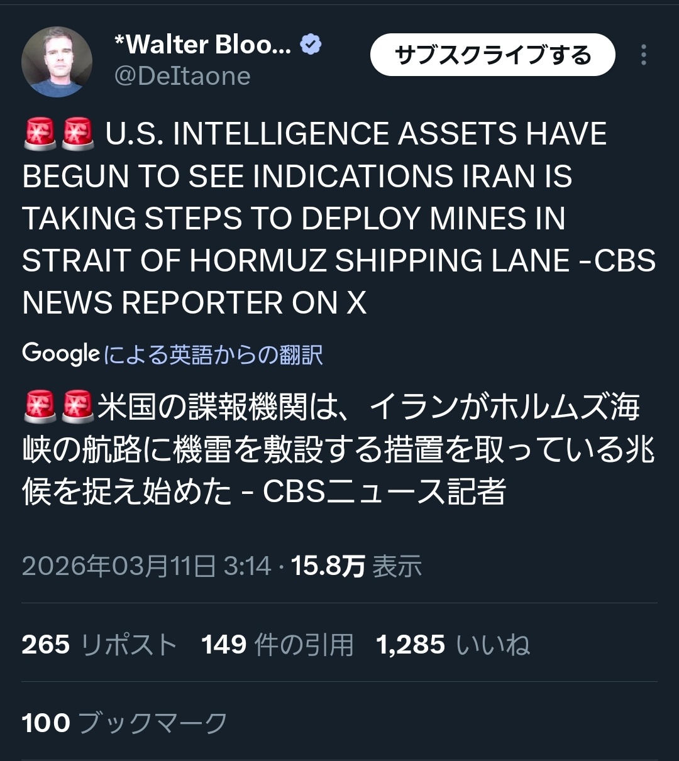Click the first siren emoji before U.S. INTELLIGENCE
679x761 pixels.
pyautogui.click(x=40, y=134)
